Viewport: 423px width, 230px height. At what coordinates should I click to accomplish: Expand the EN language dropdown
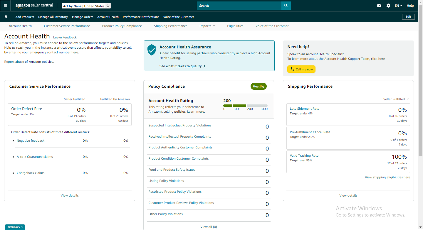[398, 6]
